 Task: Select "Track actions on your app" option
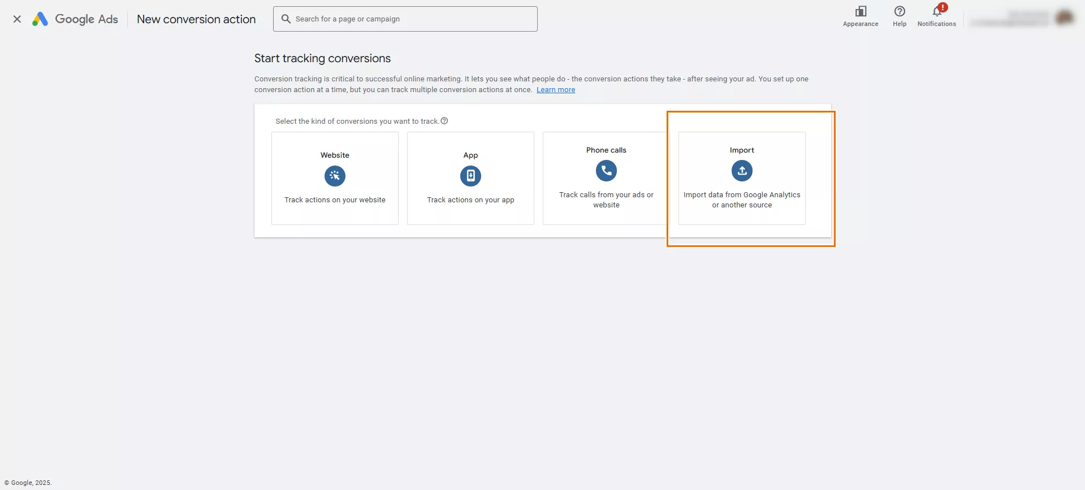point(470,200)
